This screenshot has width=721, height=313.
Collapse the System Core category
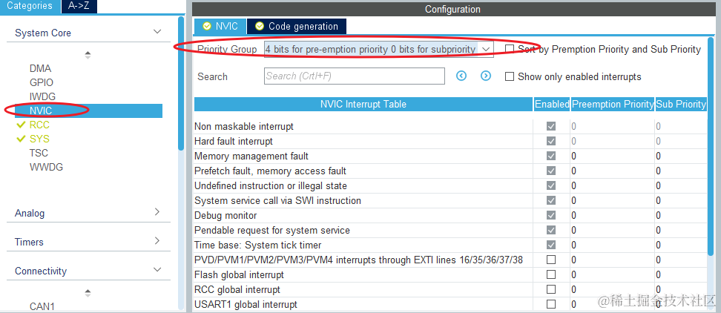click(x=157, y=32)
